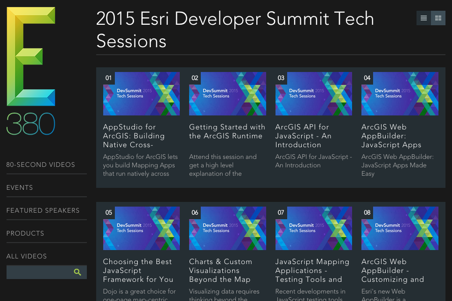
Task: Open thumbnail for video 08
Action: (x=400, y=228)
